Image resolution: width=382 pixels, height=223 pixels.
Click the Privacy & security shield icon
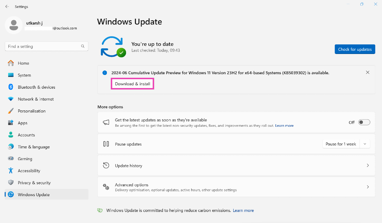pos(11,183)
